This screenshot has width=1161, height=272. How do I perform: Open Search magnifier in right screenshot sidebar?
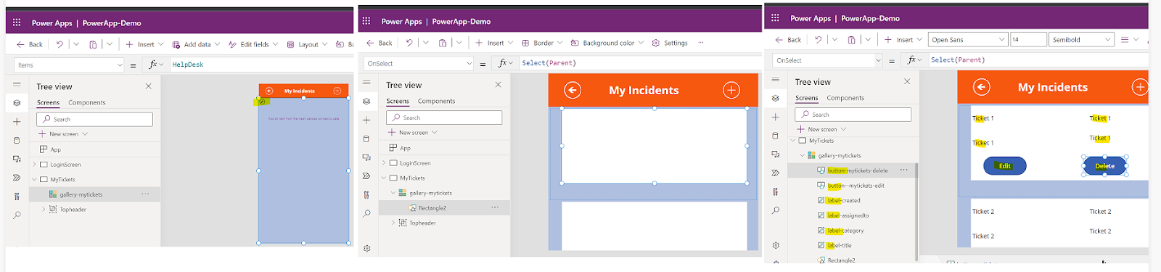tap(776, 210)
